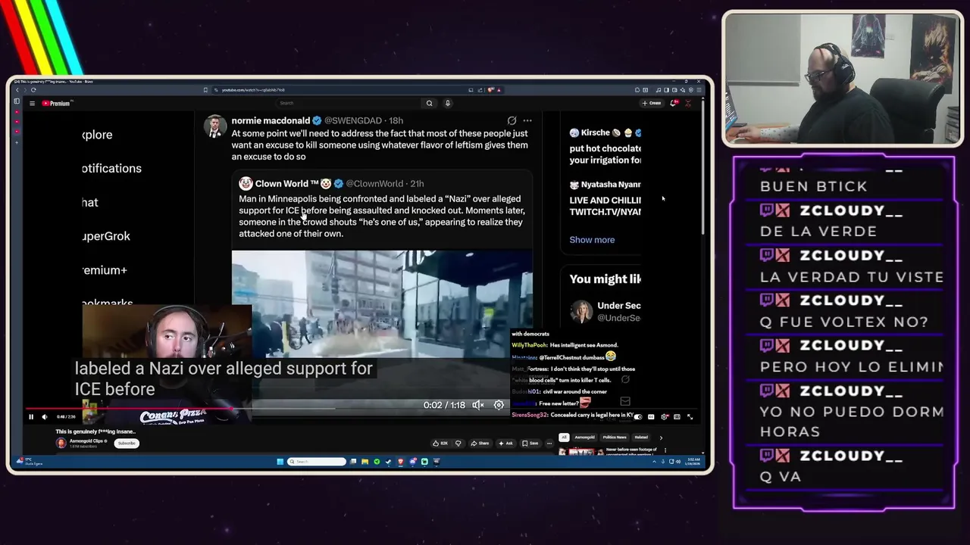
Task: Open the YouTube Create button
Action: point(652,103)
